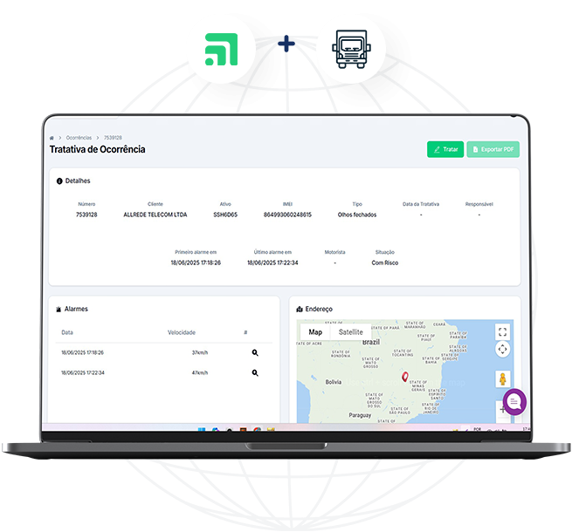Click the red location pin on map

404,377
